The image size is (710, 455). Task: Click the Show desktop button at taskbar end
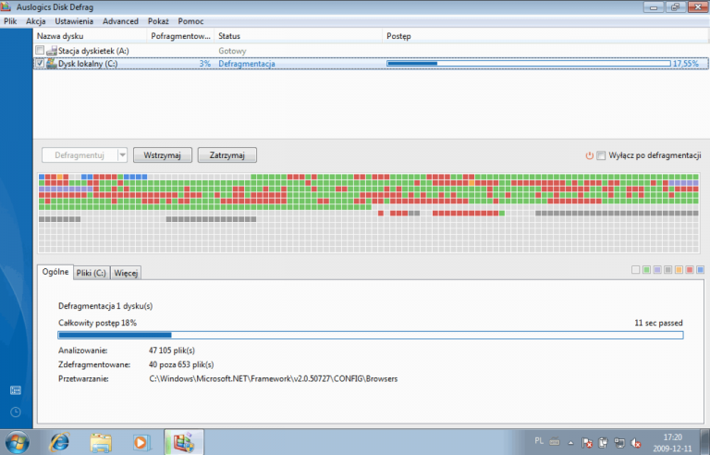pos(705,442)
